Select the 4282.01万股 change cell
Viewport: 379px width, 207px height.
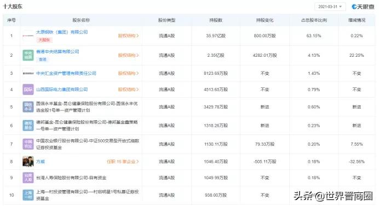265,55
